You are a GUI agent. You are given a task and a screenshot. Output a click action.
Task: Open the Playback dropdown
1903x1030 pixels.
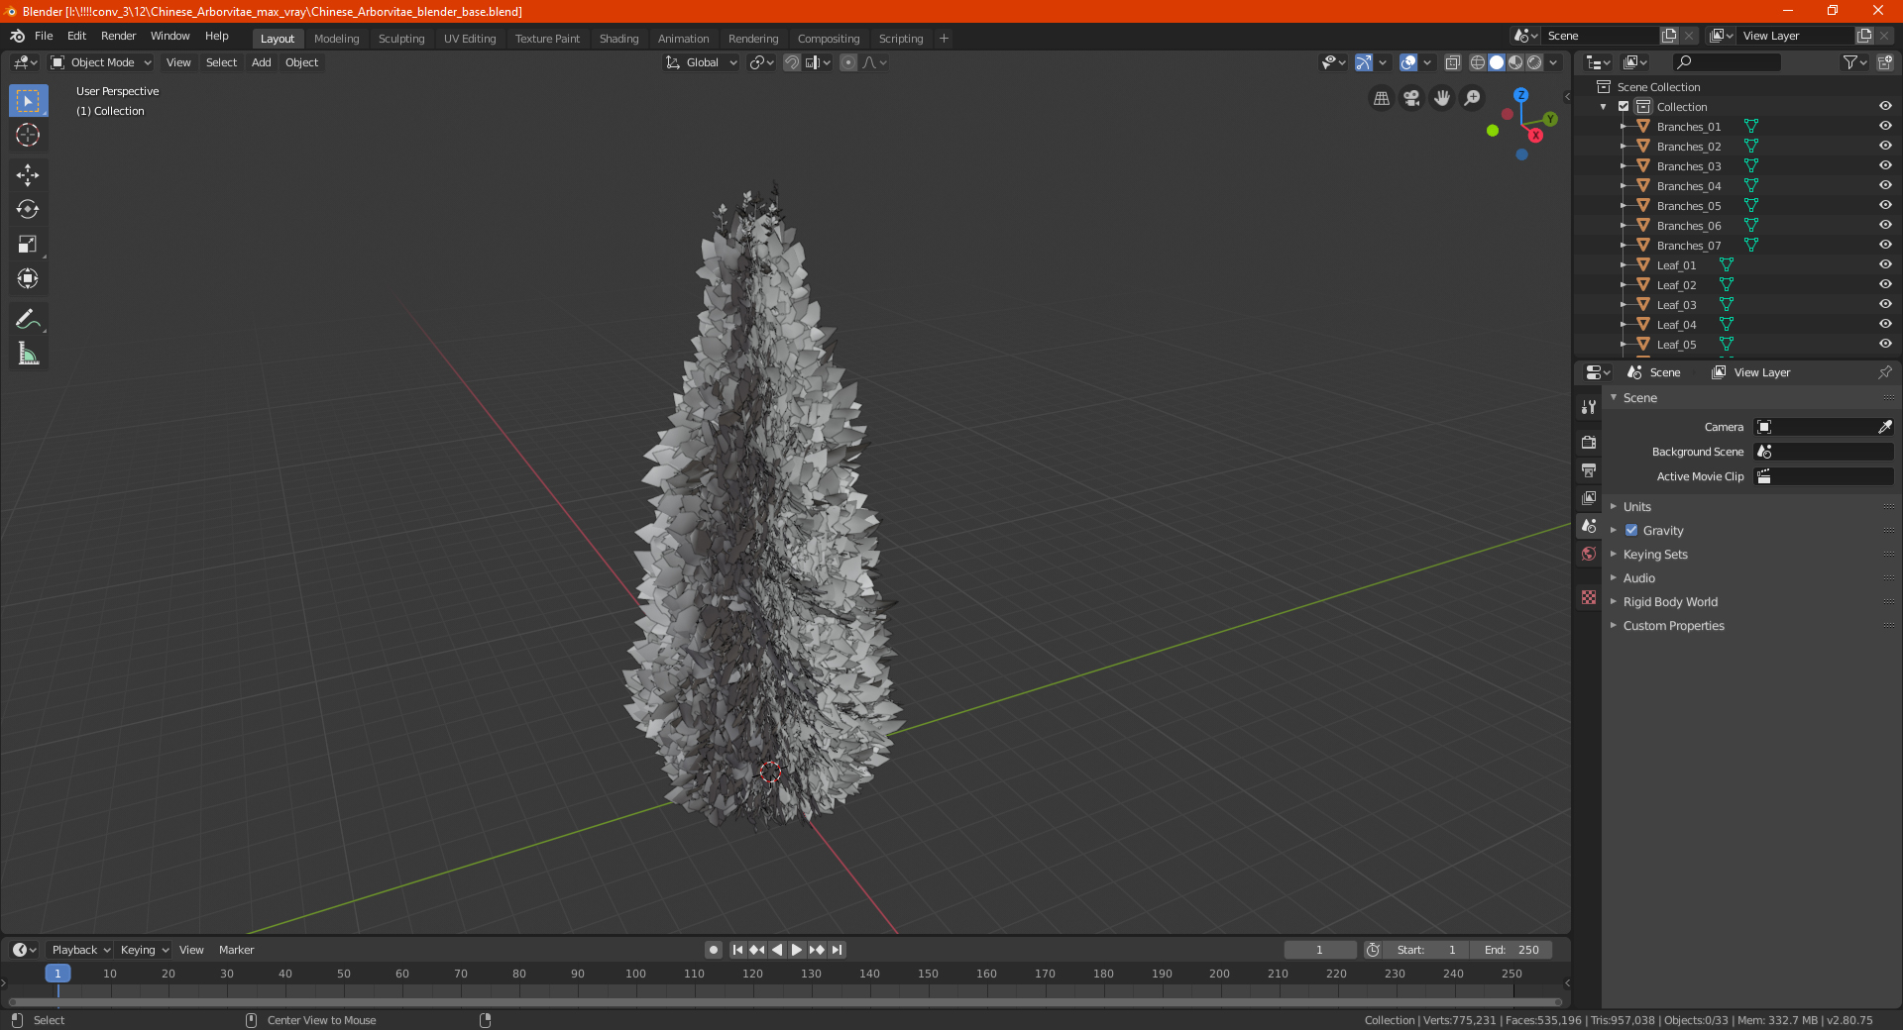point(80,950)
